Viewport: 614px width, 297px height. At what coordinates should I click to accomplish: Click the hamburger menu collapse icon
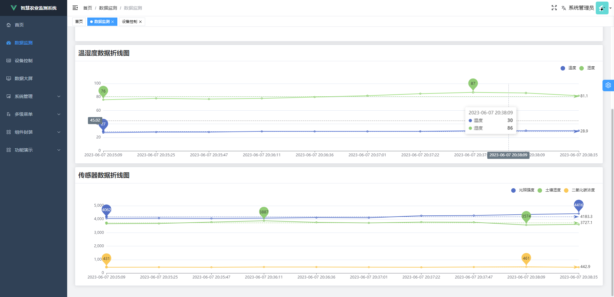75,8
